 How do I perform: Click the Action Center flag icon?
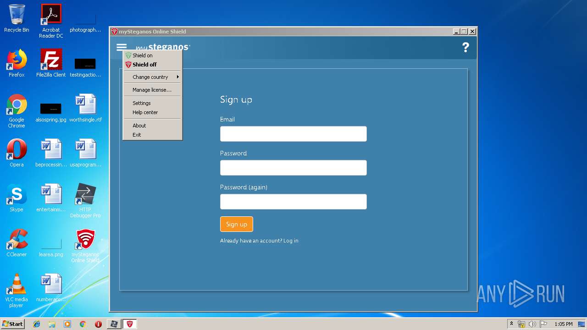543,324
